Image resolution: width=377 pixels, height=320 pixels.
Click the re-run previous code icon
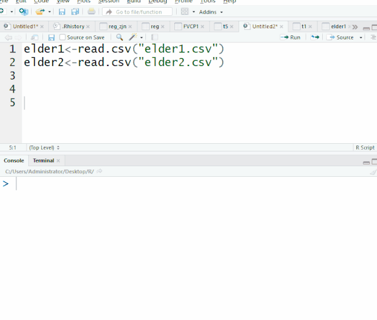click(x=315, y=37)
